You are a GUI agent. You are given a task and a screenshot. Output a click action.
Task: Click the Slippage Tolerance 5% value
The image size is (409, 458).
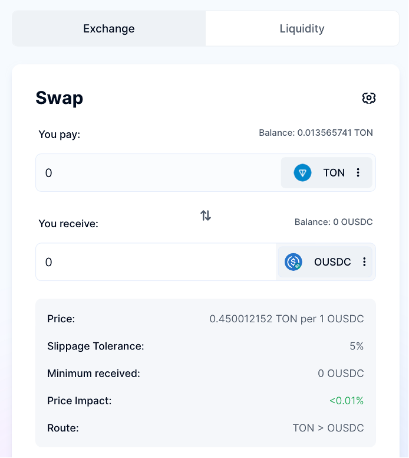pyautogui.click(x=357, y=346)
